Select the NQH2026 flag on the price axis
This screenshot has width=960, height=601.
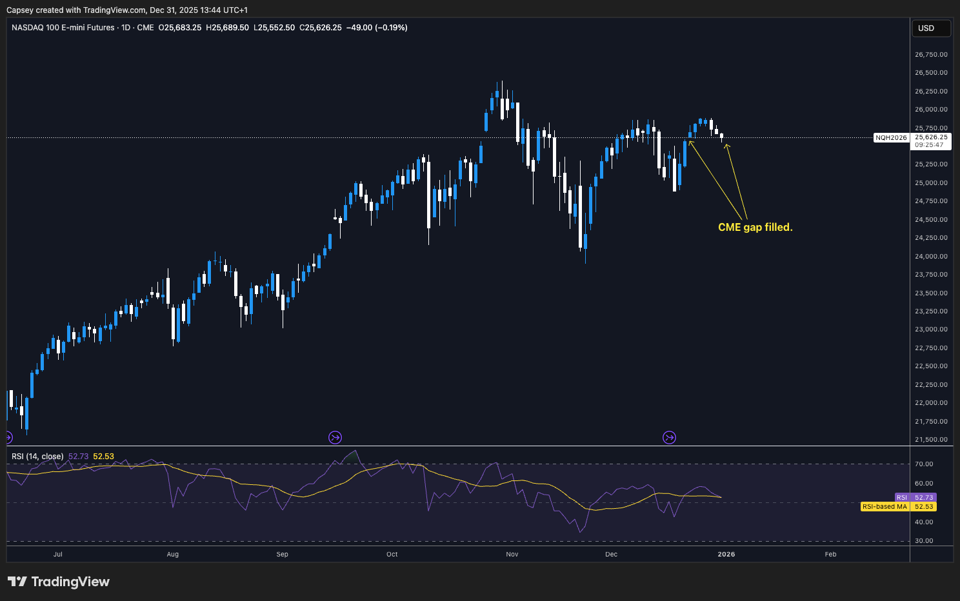892,137
